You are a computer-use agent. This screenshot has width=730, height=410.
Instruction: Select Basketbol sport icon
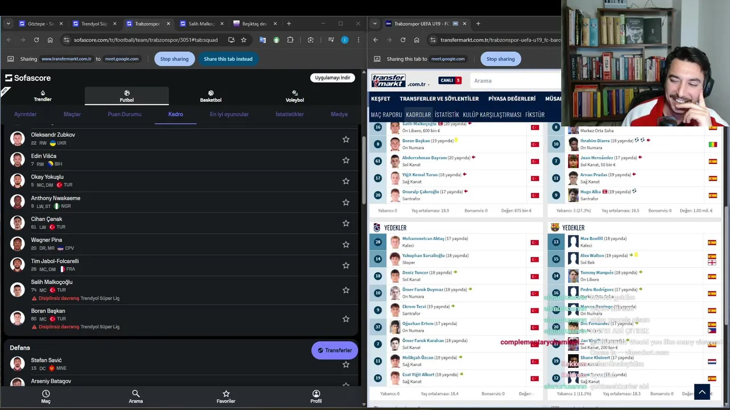coord(210,96)
